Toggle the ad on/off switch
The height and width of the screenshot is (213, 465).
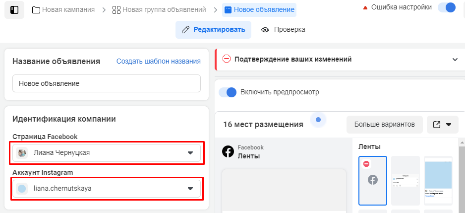[447, 8]
